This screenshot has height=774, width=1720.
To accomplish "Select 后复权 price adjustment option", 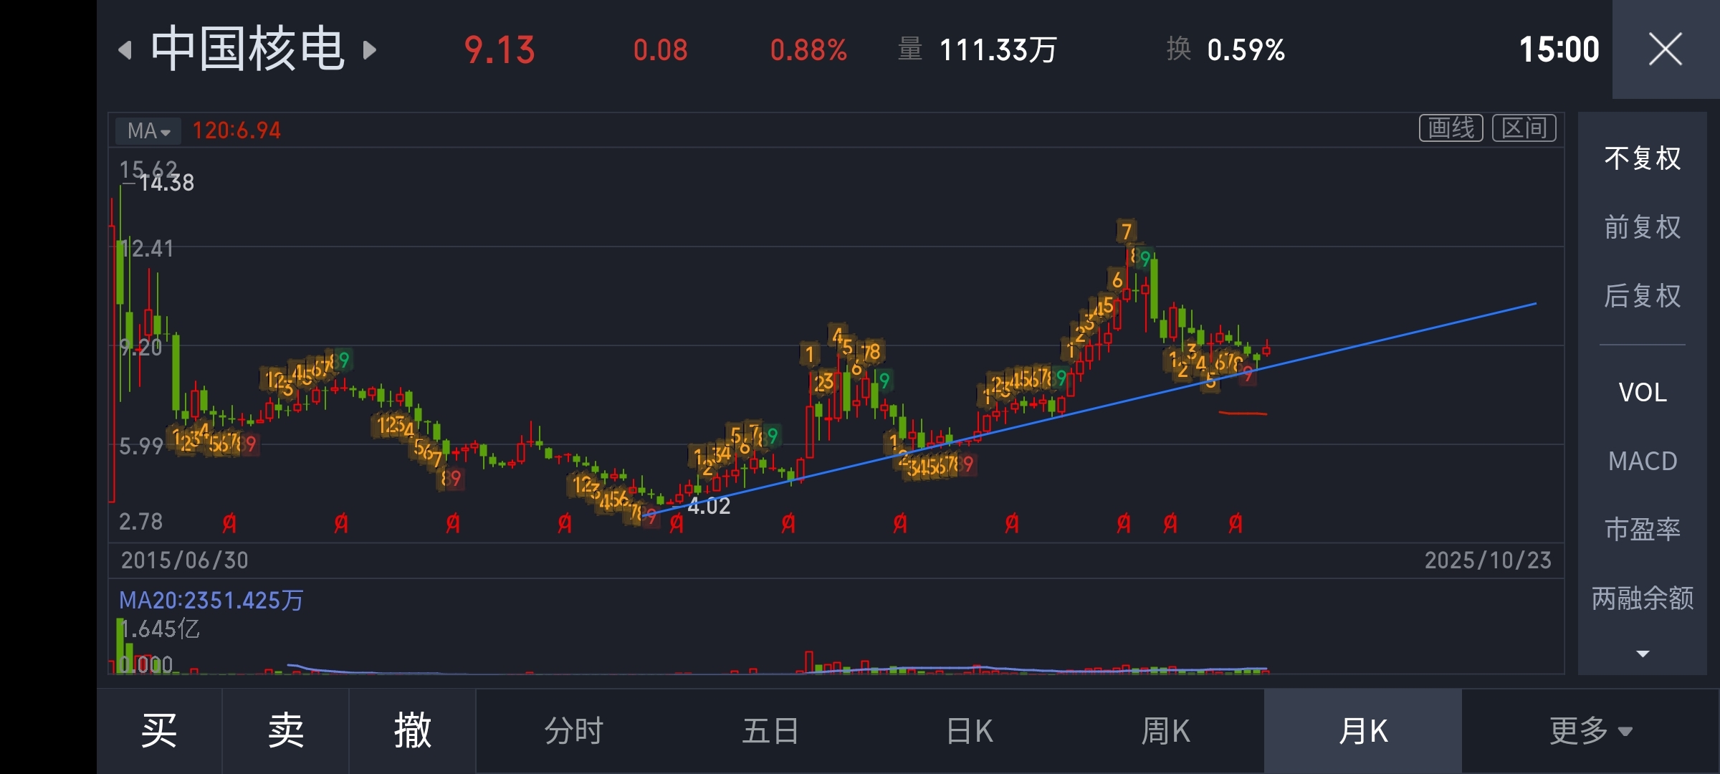I will pyautogui.click(x=1642, y=295).
